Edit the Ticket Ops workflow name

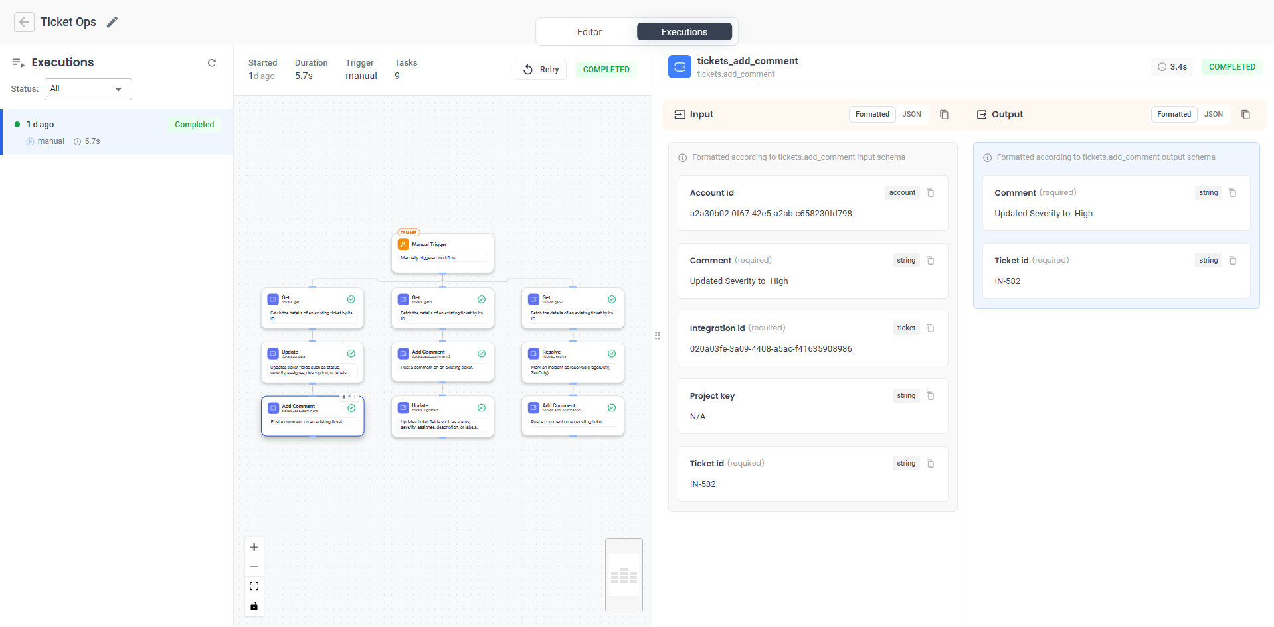(x=112, y=22)
